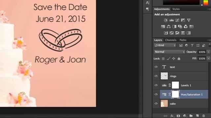Click the rings layer thumbnail
Image resolution: width=211 pixels, height=118 pixels.
pyautogui.click(x=164, y=76)
